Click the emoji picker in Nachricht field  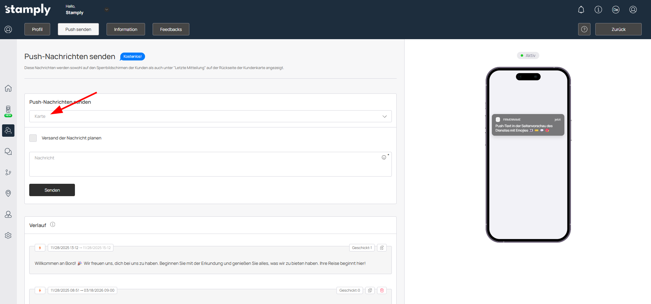pyautogui.click(x=384, y=157)
